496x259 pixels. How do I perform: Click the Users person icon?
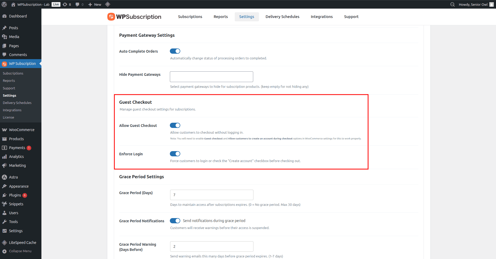(4, 213)
